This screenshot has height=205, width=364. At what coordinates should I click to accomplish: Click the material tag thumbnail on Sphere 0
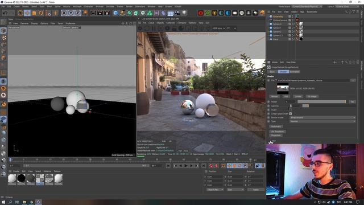coord(301,24)
